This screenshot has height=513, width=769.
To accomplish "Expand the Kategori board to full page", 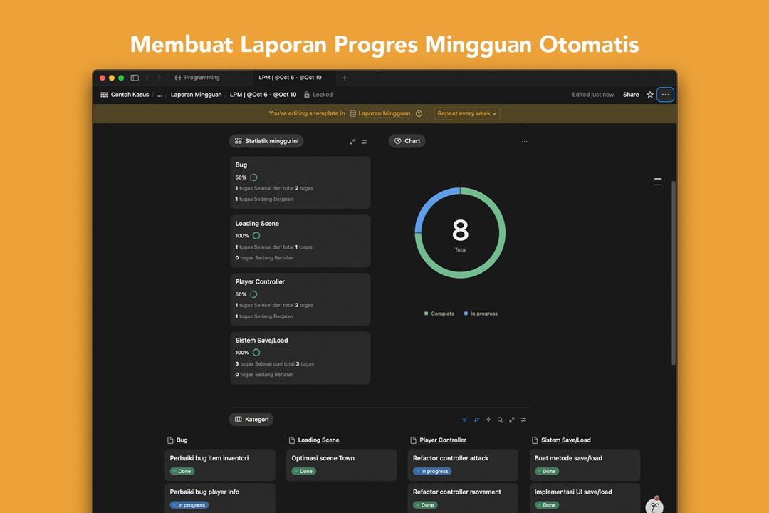I will (512, 420).
